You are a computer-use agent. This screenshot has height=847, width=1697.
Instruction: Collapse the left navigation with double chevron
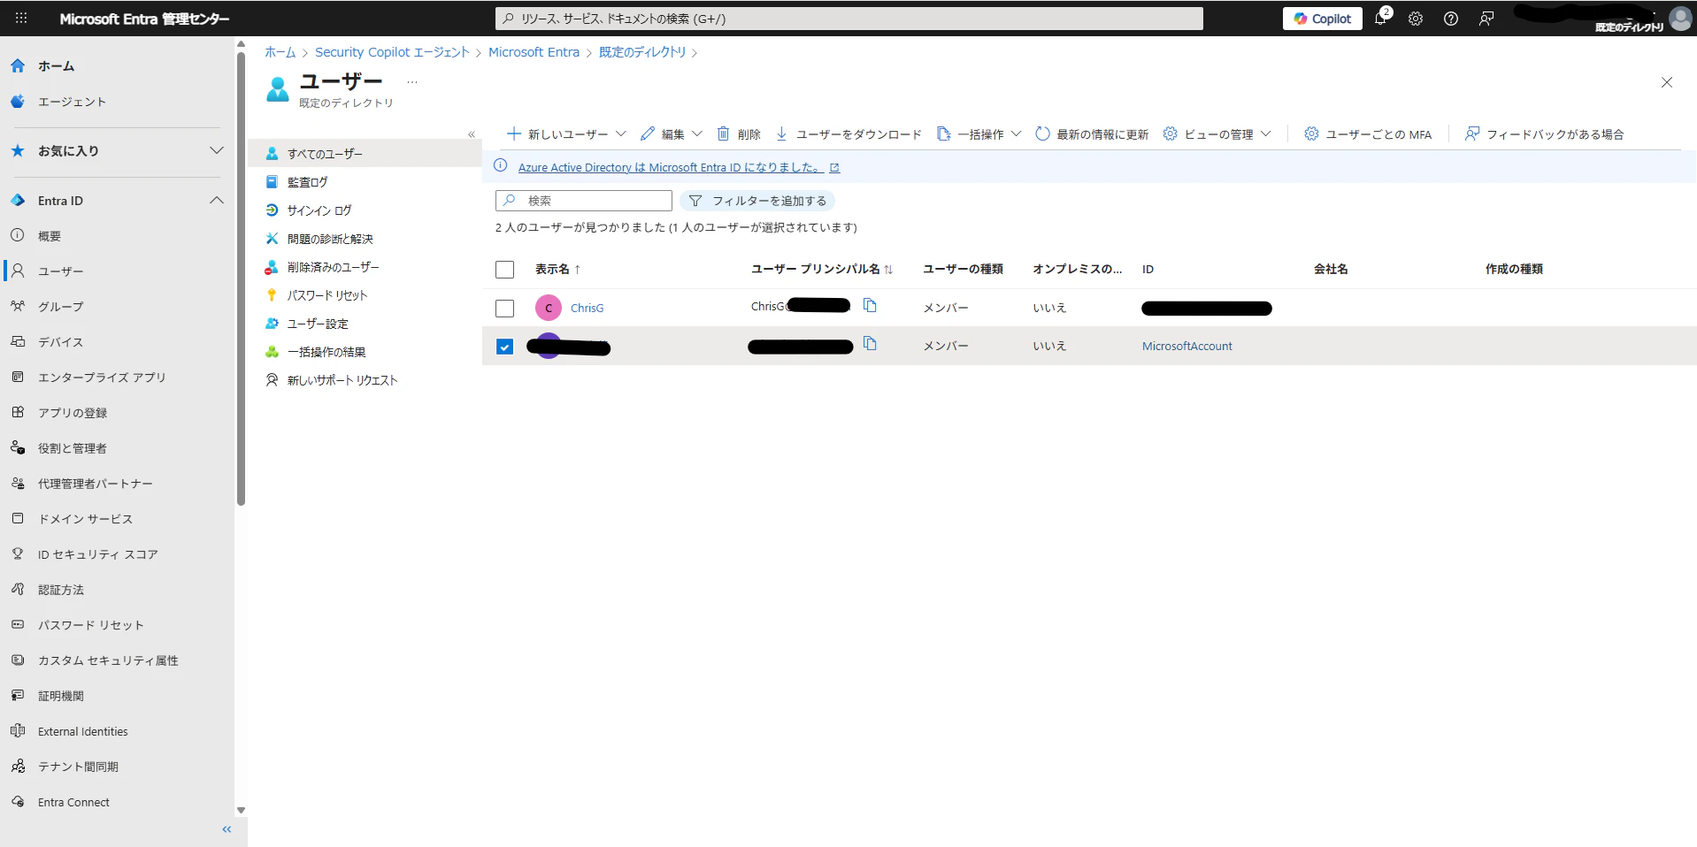(x=227, y=829)
